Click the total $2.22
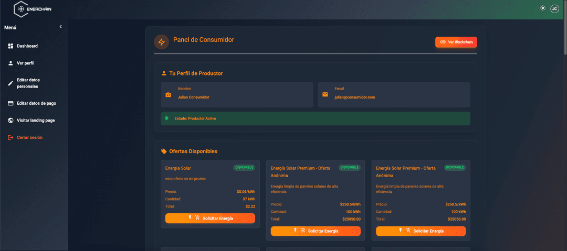567x251 pixels. (x=250, y=206)
